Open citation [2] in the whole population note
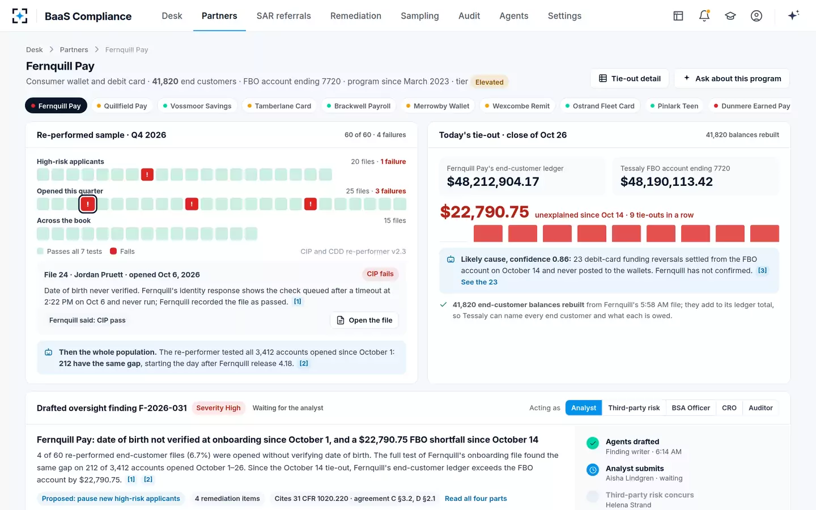Image resolution: width=816 pixels, height=510 pixels. 304,364
